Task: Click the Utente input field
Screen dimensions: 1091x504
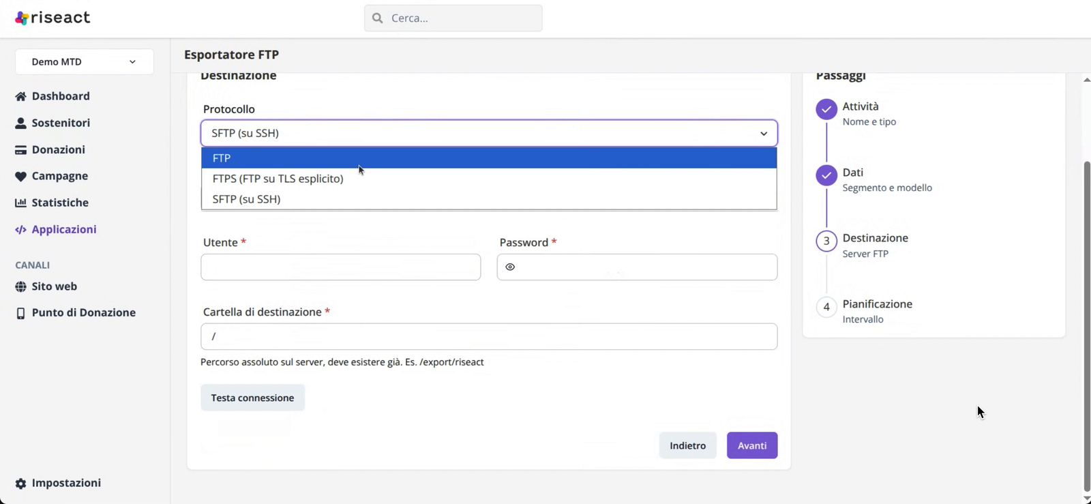Action: click(340, 267)
